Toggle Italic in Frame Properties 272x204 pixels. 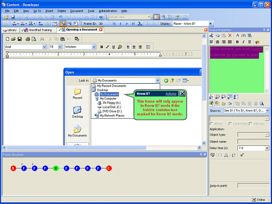click(x=244, y=42)
